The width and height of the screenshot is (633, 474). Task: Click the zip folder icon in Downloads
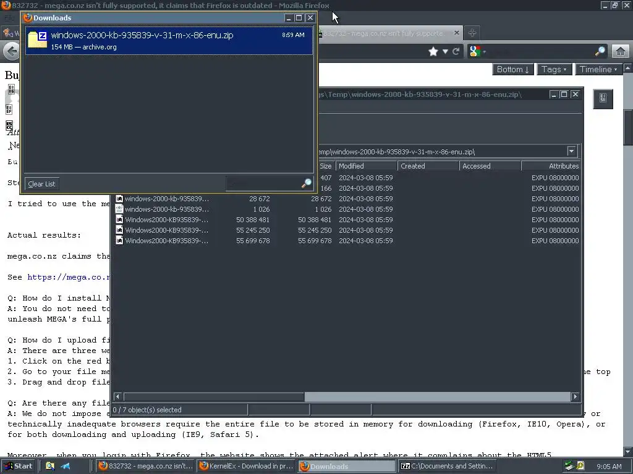pos(37,39)
